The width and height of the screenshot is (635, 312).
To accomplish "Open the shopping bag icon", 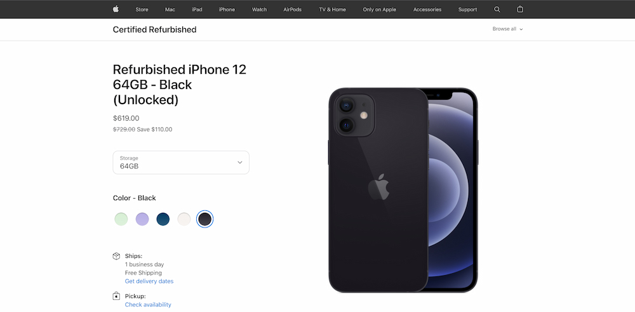I will (x=521, y=9).
